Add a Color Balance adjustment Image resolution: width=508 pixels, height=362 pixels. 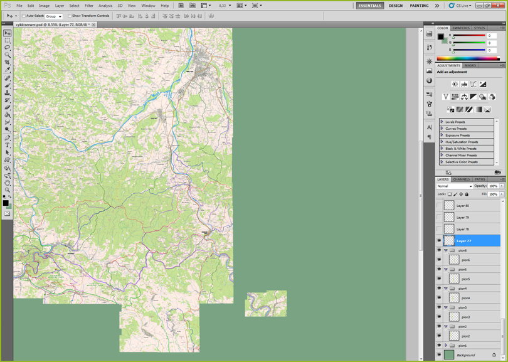tap(464, 97)
